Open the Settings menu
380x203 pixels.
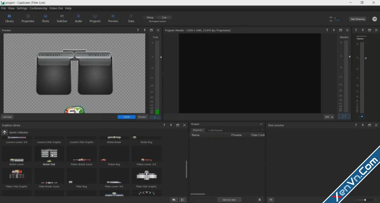click(22, 8)
